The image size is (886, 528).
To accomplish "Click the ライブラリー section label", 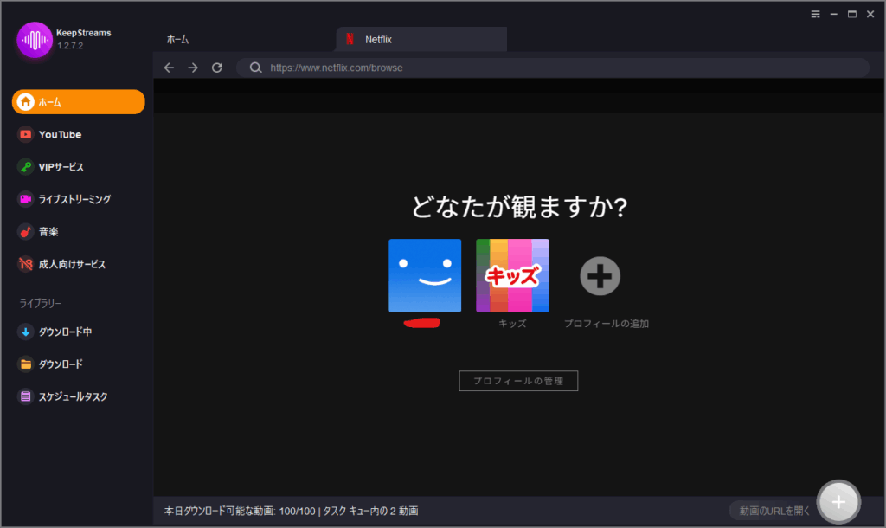I will pyautogui.click(x=41, y=304).
